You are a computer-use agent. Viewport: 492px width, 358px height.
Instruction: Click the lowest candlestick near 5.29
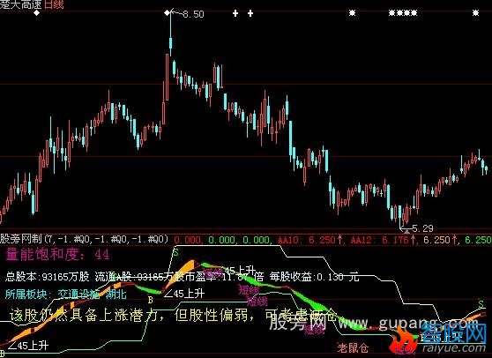[x=399, y=217]
